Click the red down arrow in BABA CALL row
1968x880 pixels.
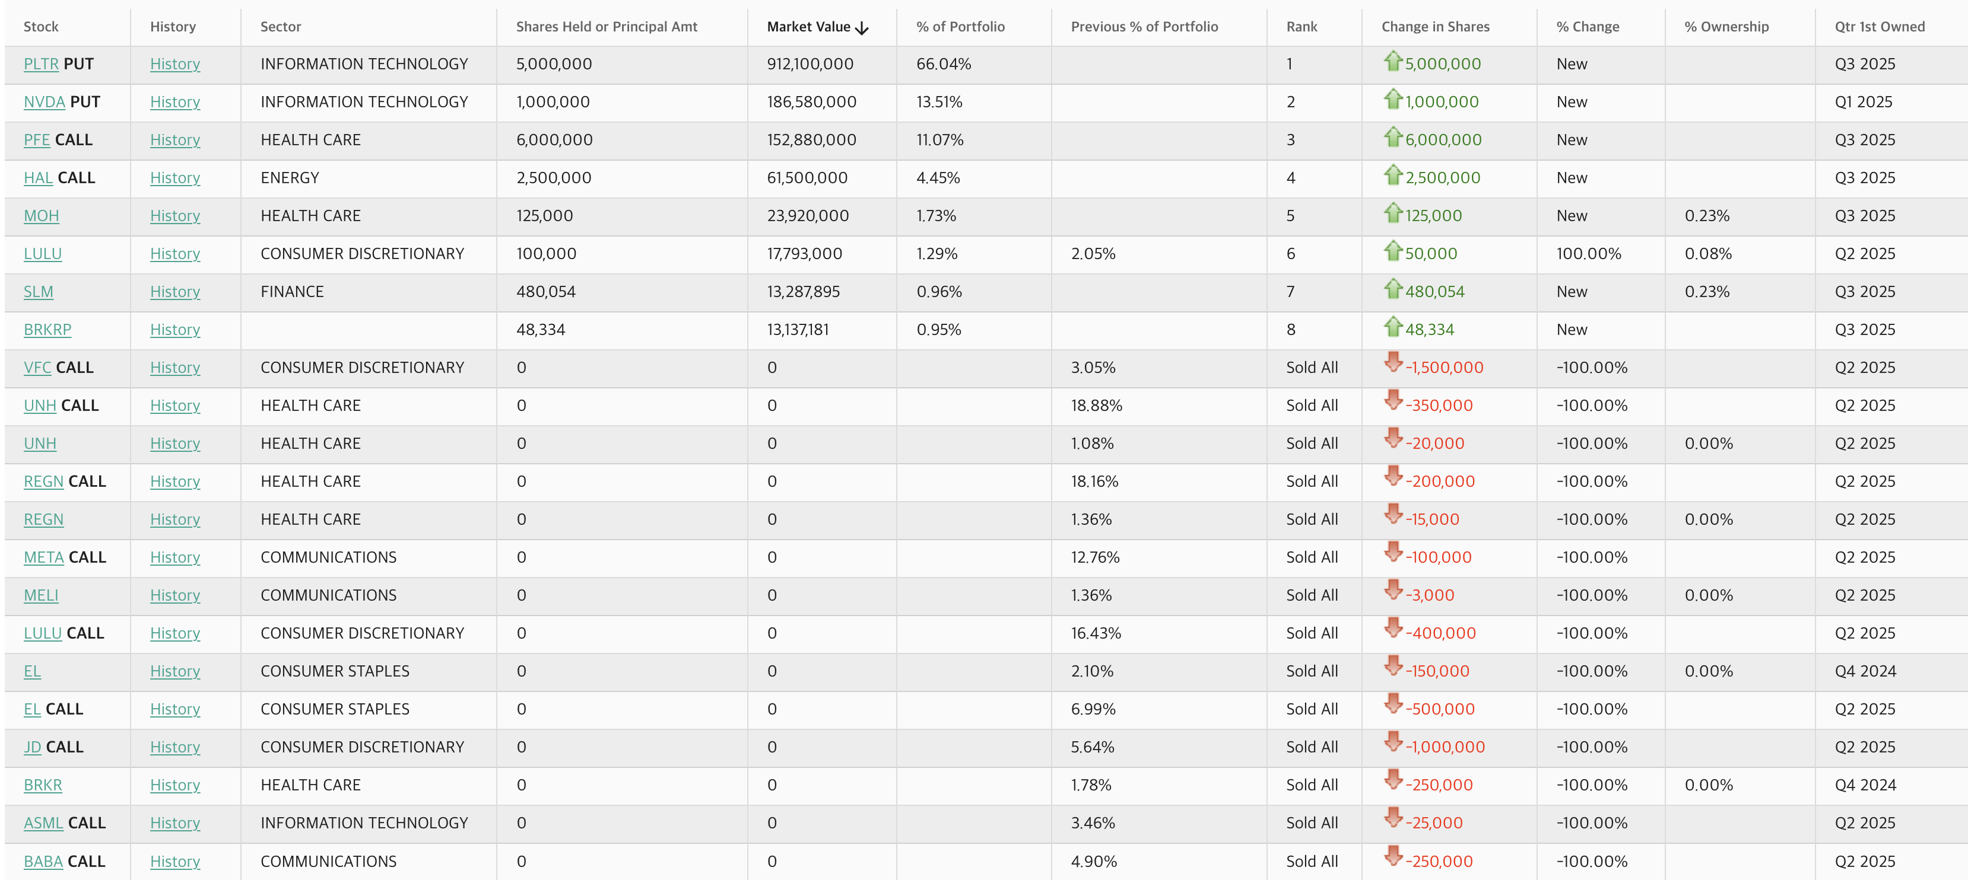[1393, 856]
